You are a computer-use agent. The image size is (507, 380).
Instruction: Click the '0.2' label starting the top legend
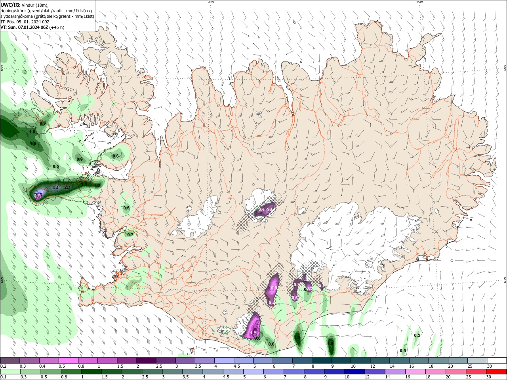click(3, 366)
